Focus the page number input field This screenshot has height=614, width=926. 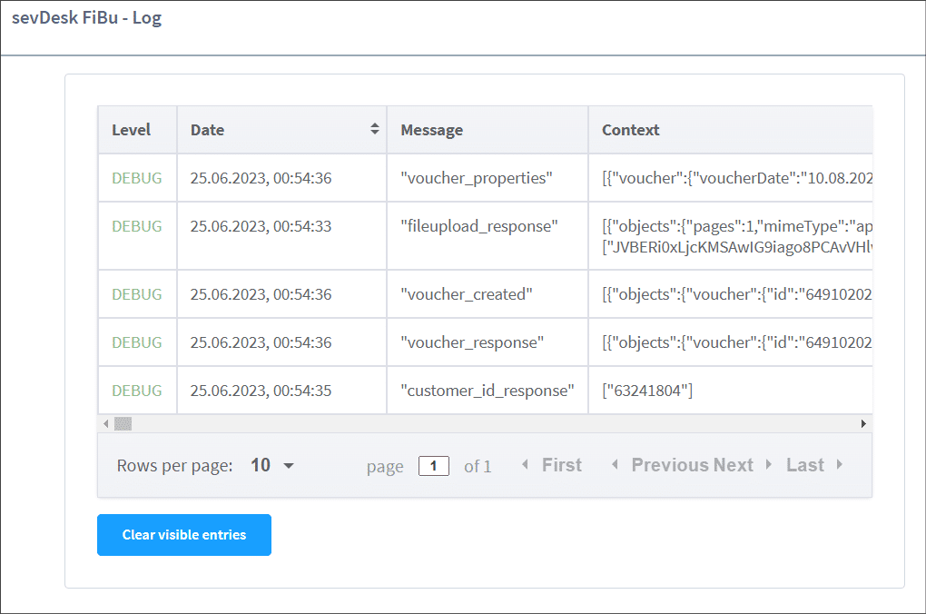[x=434, y=466]
